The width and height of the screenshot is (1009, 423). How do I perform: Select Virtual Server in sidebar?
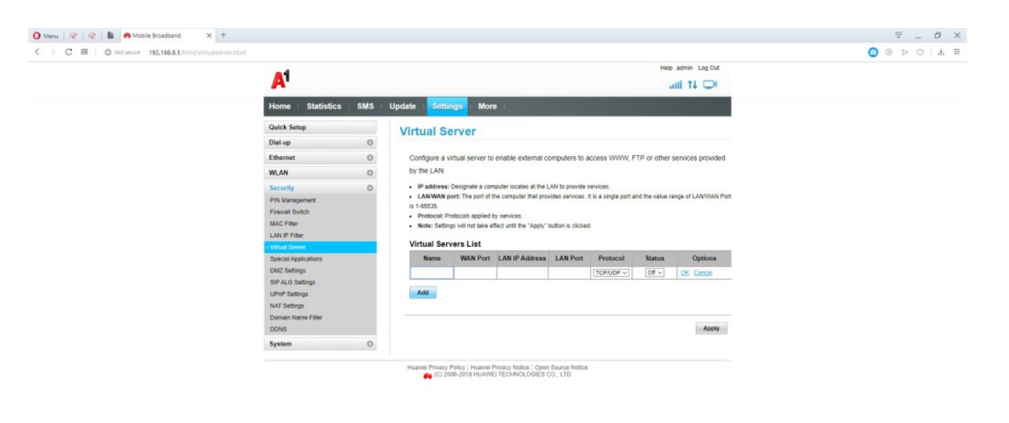coord(320,247)
